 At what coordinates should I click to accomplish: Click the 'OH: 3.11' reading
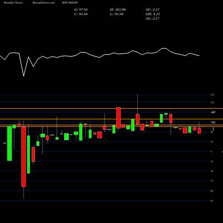[153, 14]
